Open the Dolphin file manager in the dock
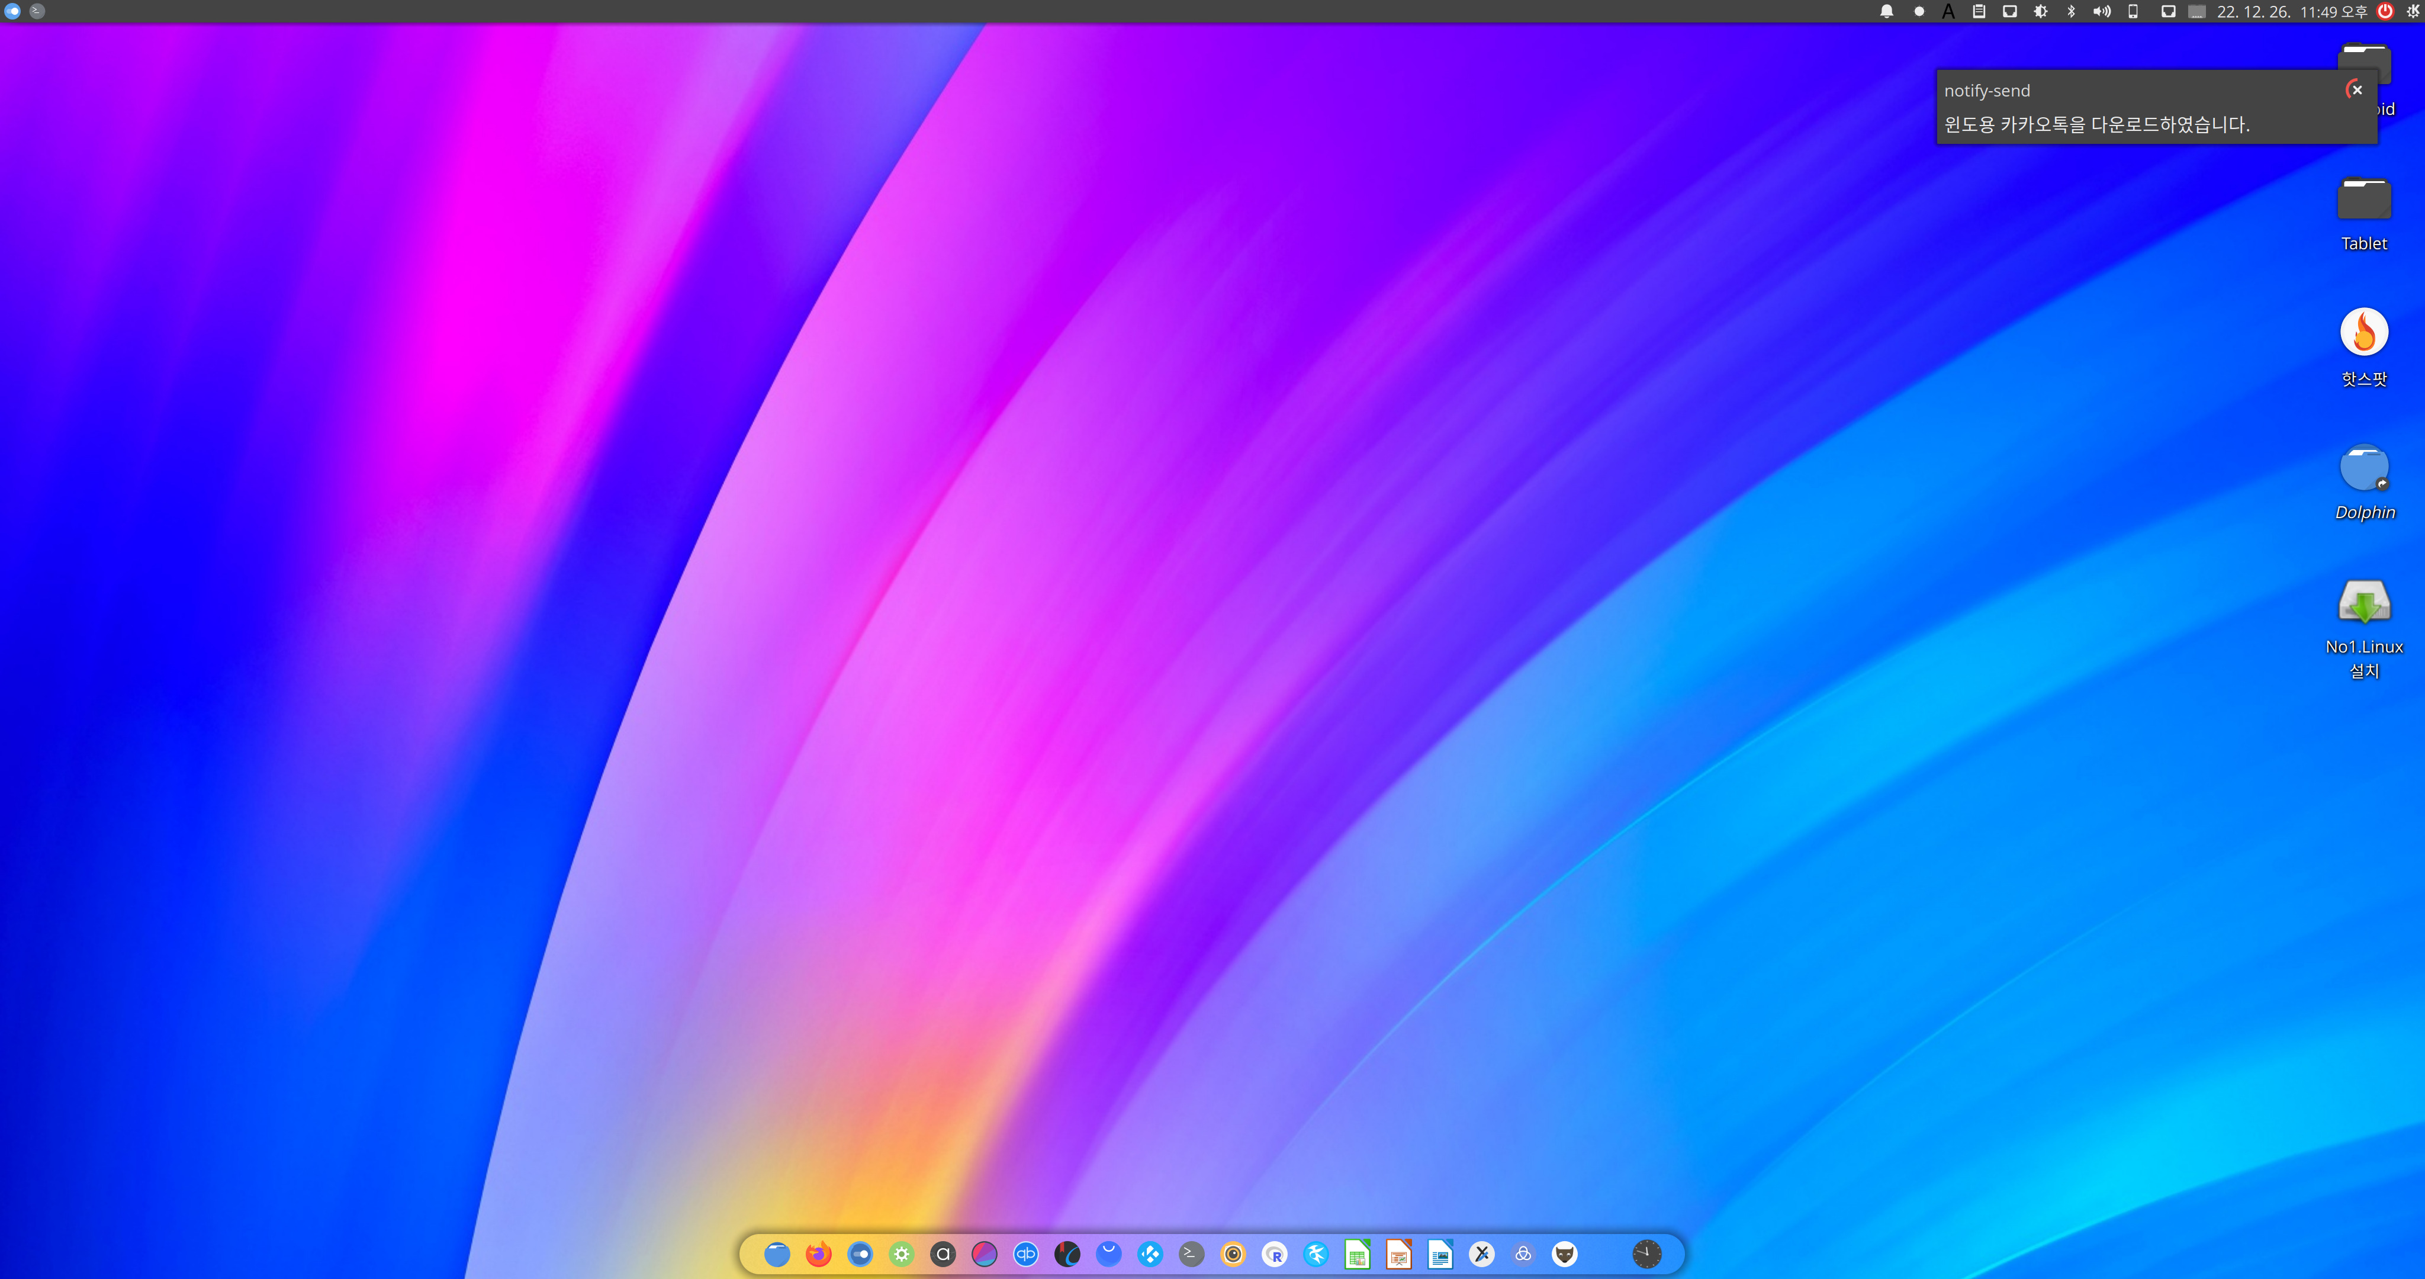This screenshot has height=1279, width=2425. [777, 1255]
